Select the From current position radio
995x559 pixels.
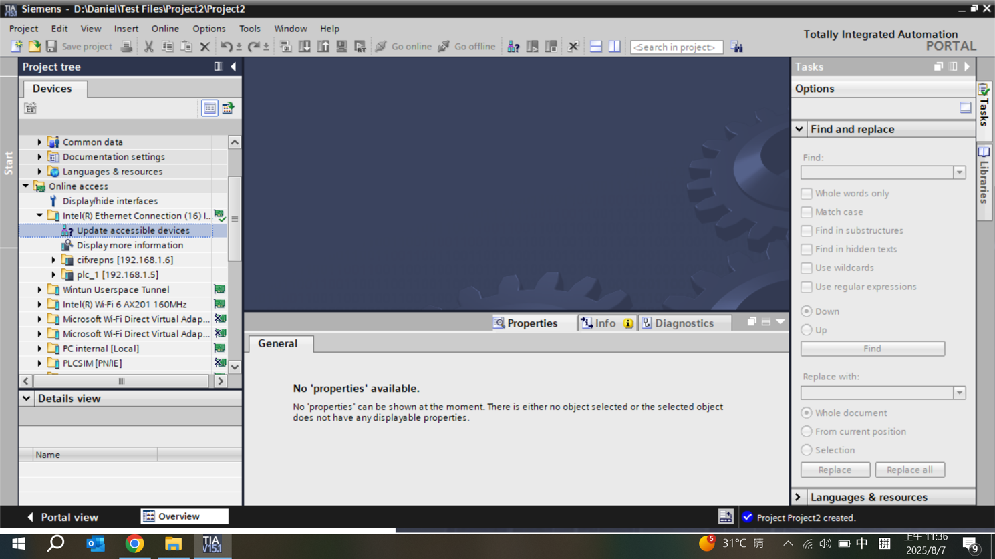pos(807,431)
